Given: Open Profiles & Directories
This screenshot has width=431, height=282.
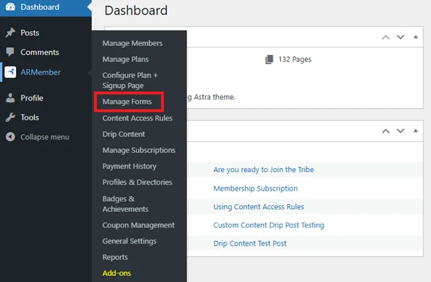Looking at the screenshot, I should (137, 182).
